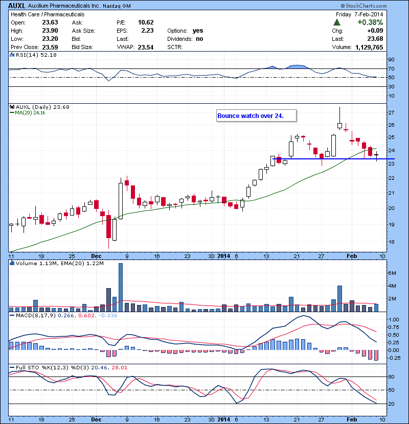Screen dimensions: 409x424
Task: Click the stochastic 80 level axis label
Action: pos(392,376)
